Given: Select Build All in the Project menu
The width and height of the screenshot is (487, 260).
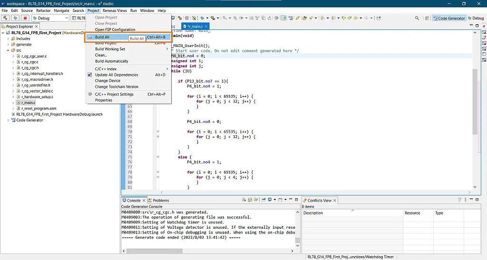Looking at the screenshot, I should point(128,37).
